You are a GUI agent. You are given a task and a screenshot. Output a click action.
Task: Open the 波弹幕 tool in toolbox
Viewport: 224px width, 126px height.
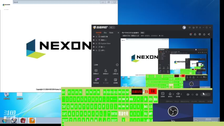click(x=115, y=81)
